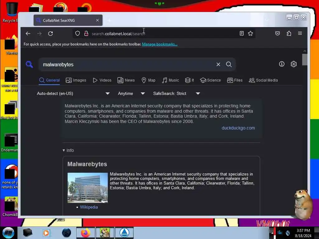The width and height of the screenshot is (319, 239).
Task: Collapse the Info section triangle
Action: click(64, 150)
